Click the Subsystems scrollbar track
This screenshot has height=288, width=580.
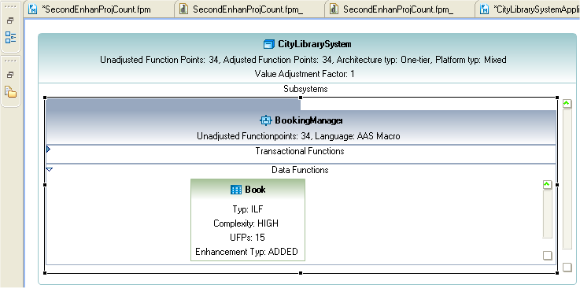click(x=567, y=179)
